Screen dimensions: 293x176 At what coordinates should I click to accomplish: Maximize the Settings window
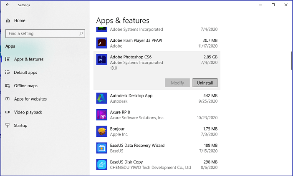point(273,5)
